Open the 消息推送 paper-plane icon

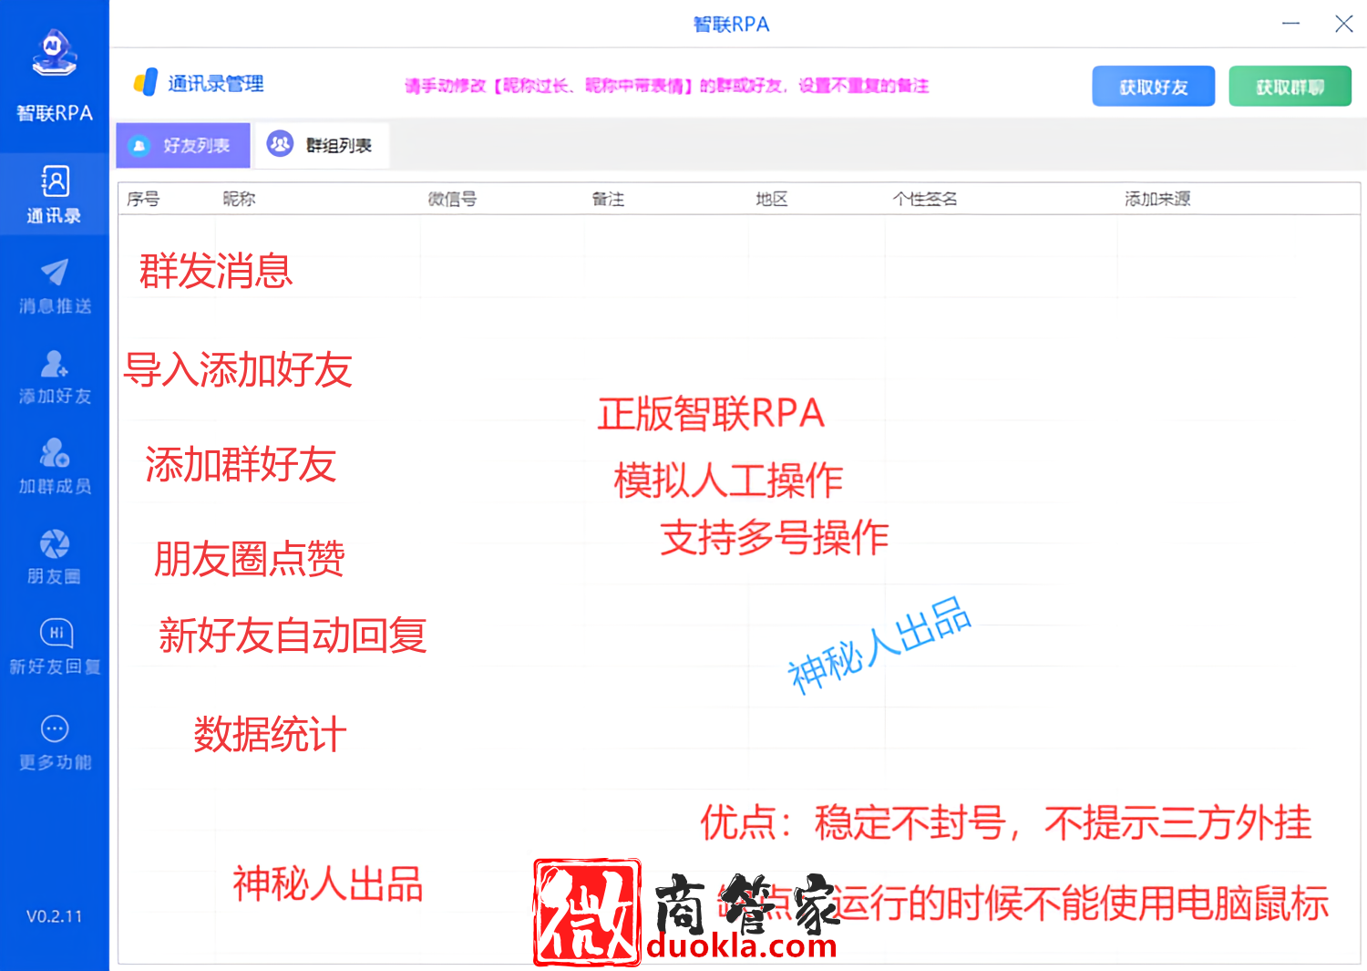click(x=55, y=272)
